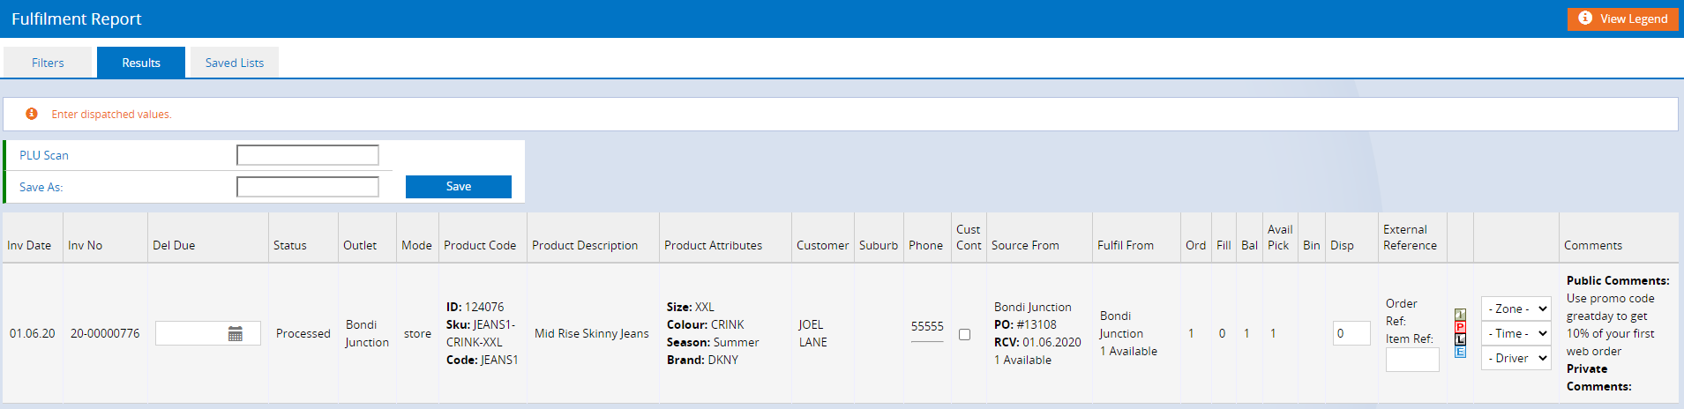Click the green I action icon
The image size is (1684, 409).
click(x=1460, y=315)
